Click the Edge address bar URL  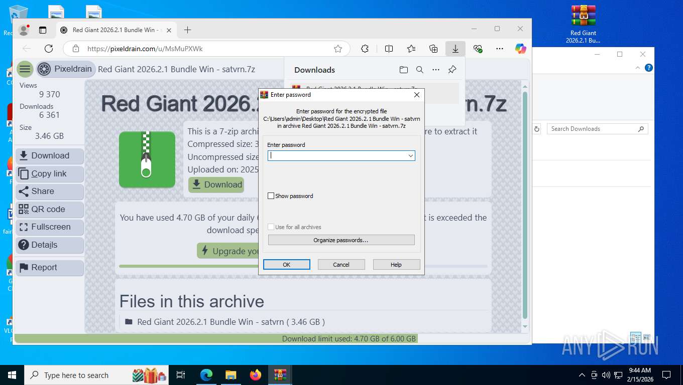click(145, 49)
